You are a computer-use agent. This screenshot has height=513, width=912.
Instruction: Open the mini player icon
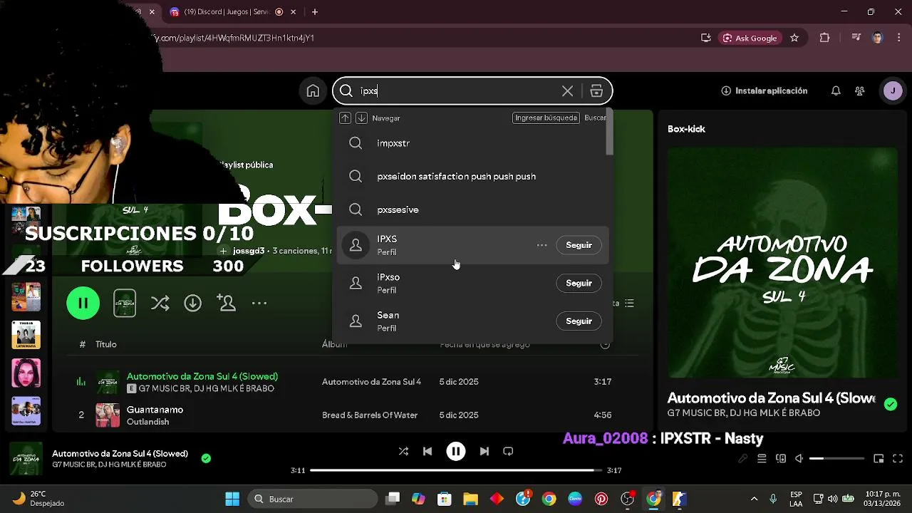pos(879,459)
